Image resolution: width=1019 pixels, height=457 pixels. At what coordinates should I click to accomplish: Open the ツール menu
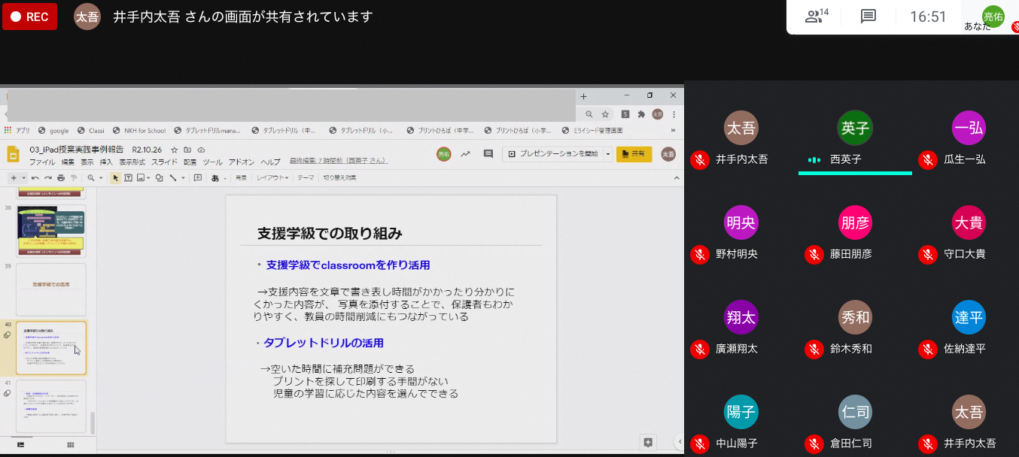click(212, 162)
